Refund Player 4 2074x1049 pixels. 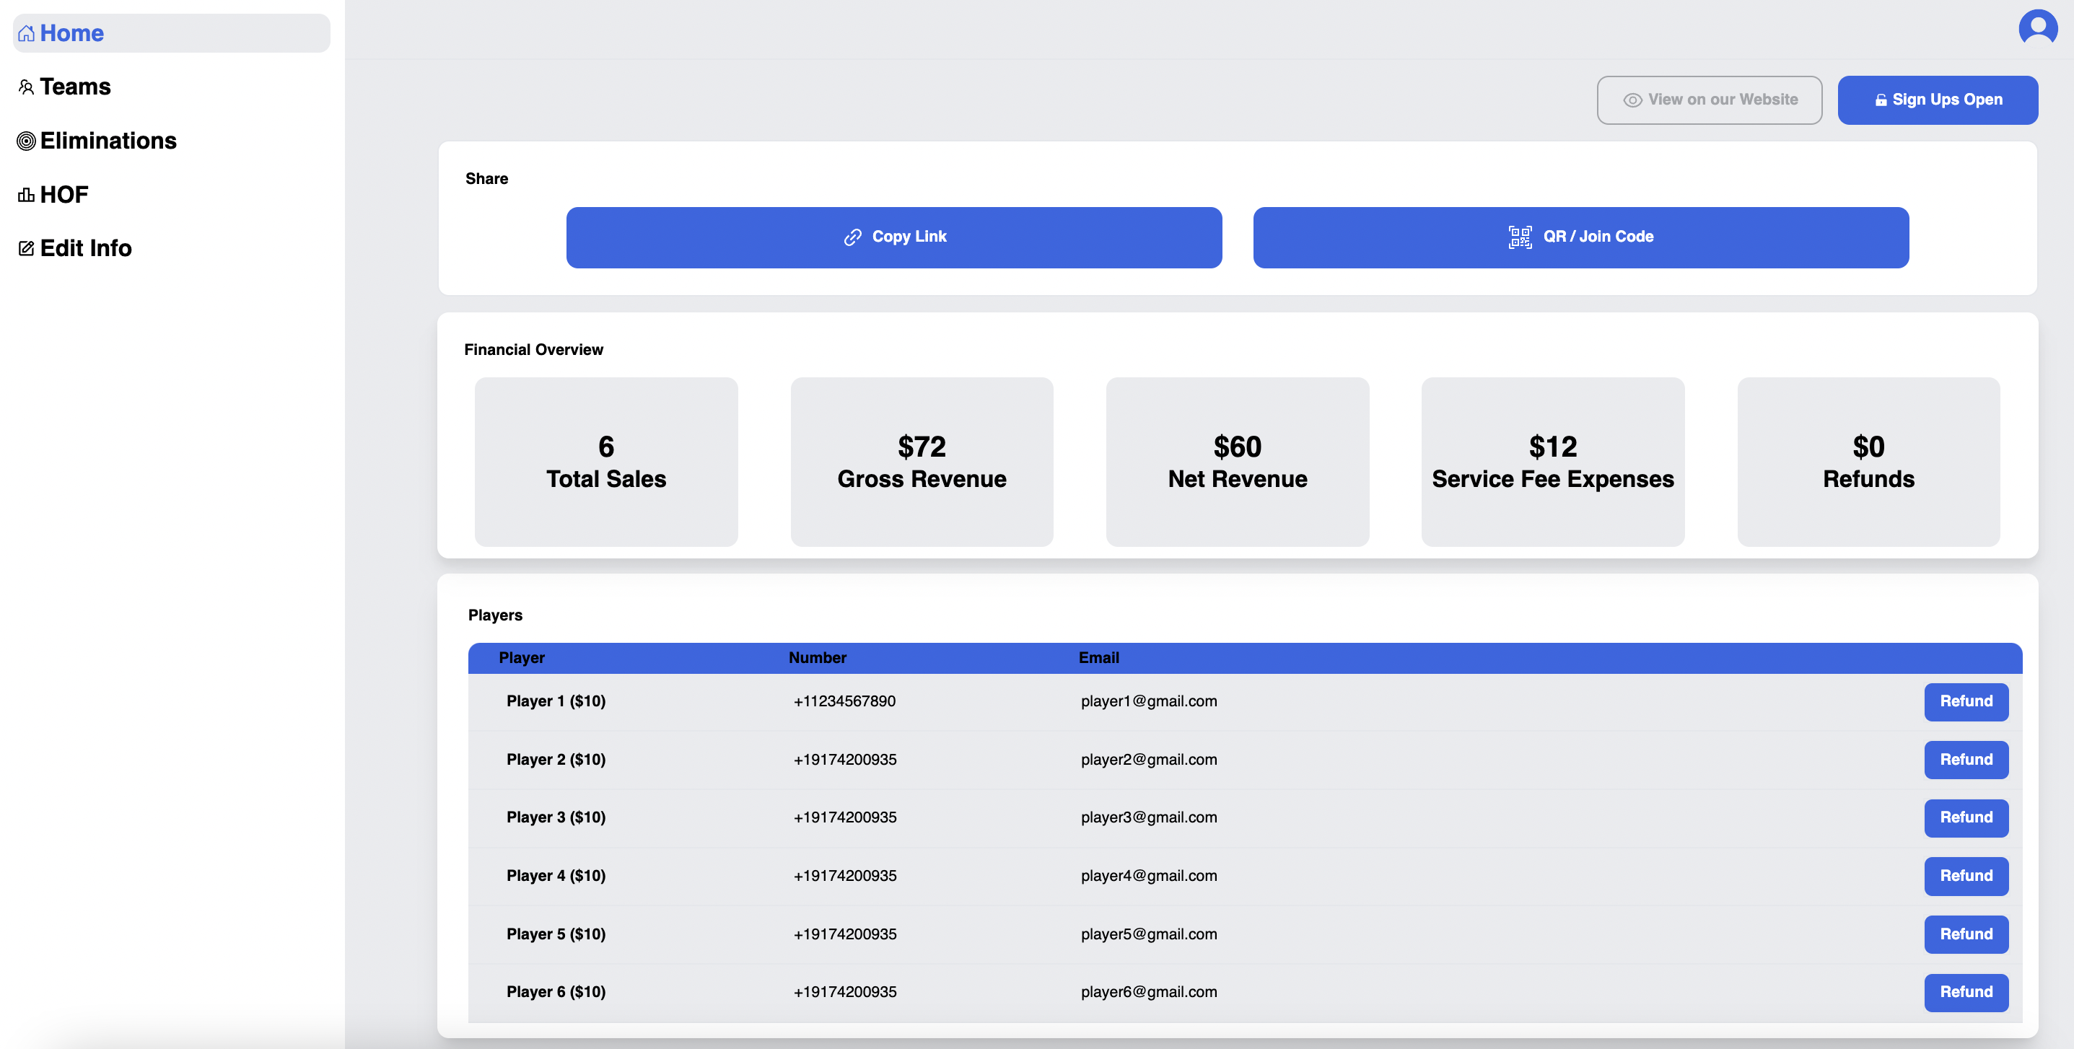click(x=1965, y=875)
